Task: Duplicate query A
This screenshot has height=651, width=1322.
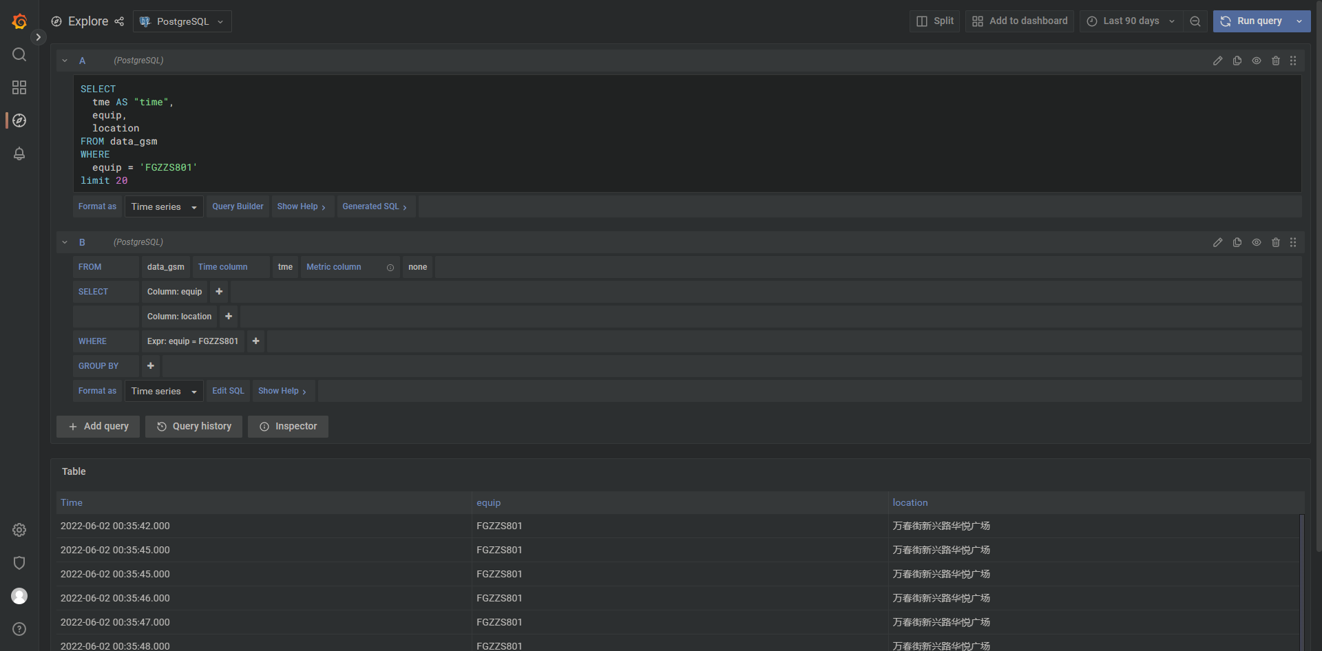Action: [x=1237, y=61]
